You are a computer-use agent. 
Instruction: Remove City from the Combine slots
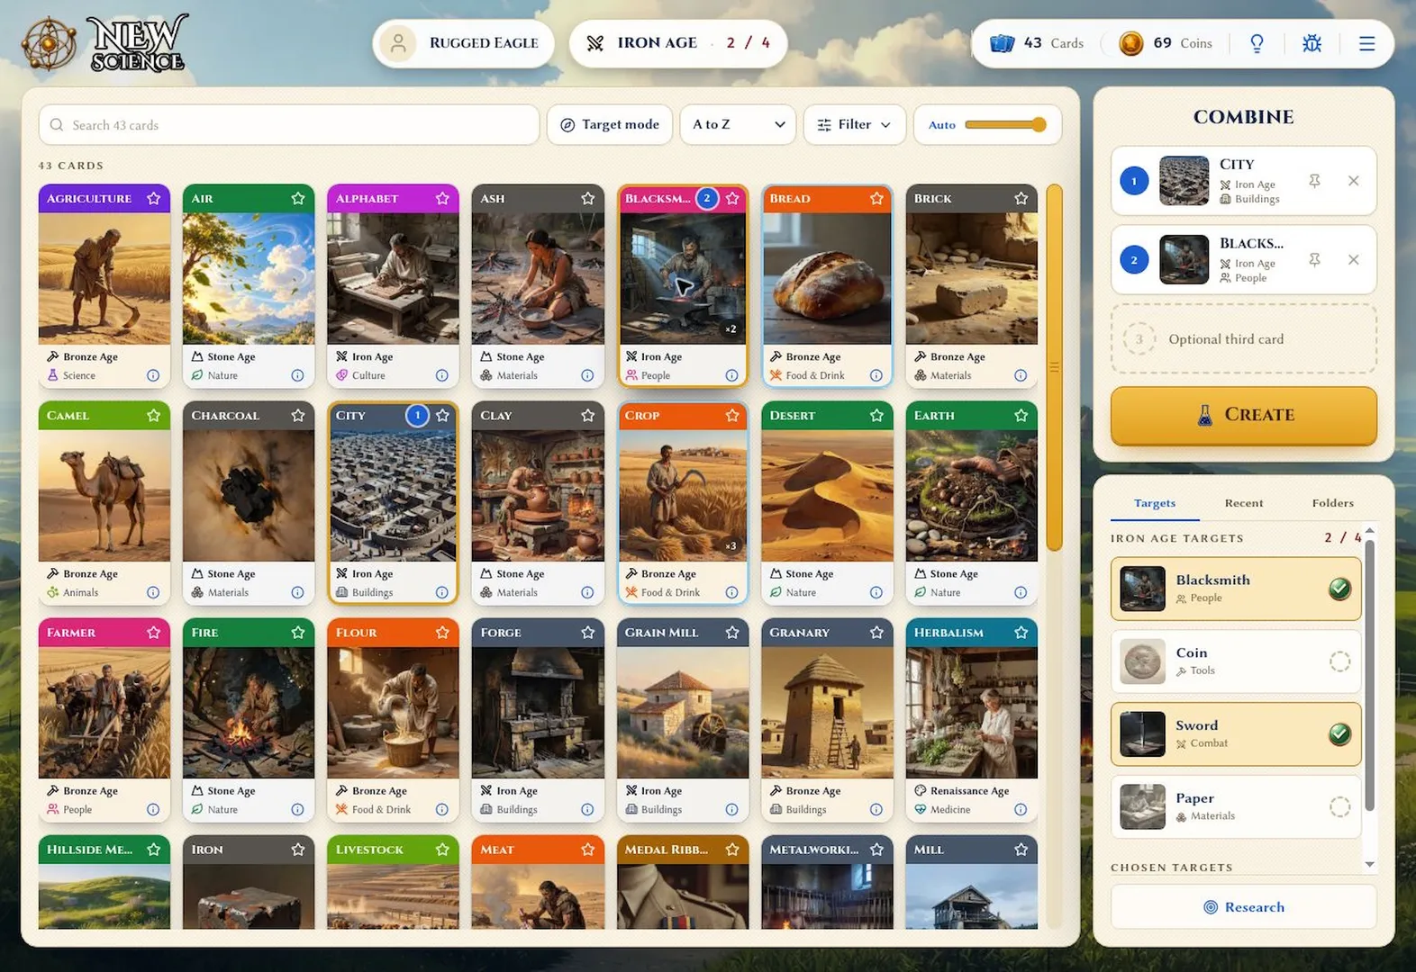click(x=1353, y=181)
